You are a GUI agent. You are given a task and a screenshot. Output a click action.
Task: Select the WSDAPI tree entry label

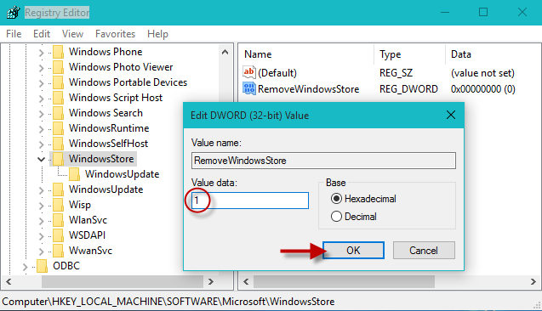point(87,235)
